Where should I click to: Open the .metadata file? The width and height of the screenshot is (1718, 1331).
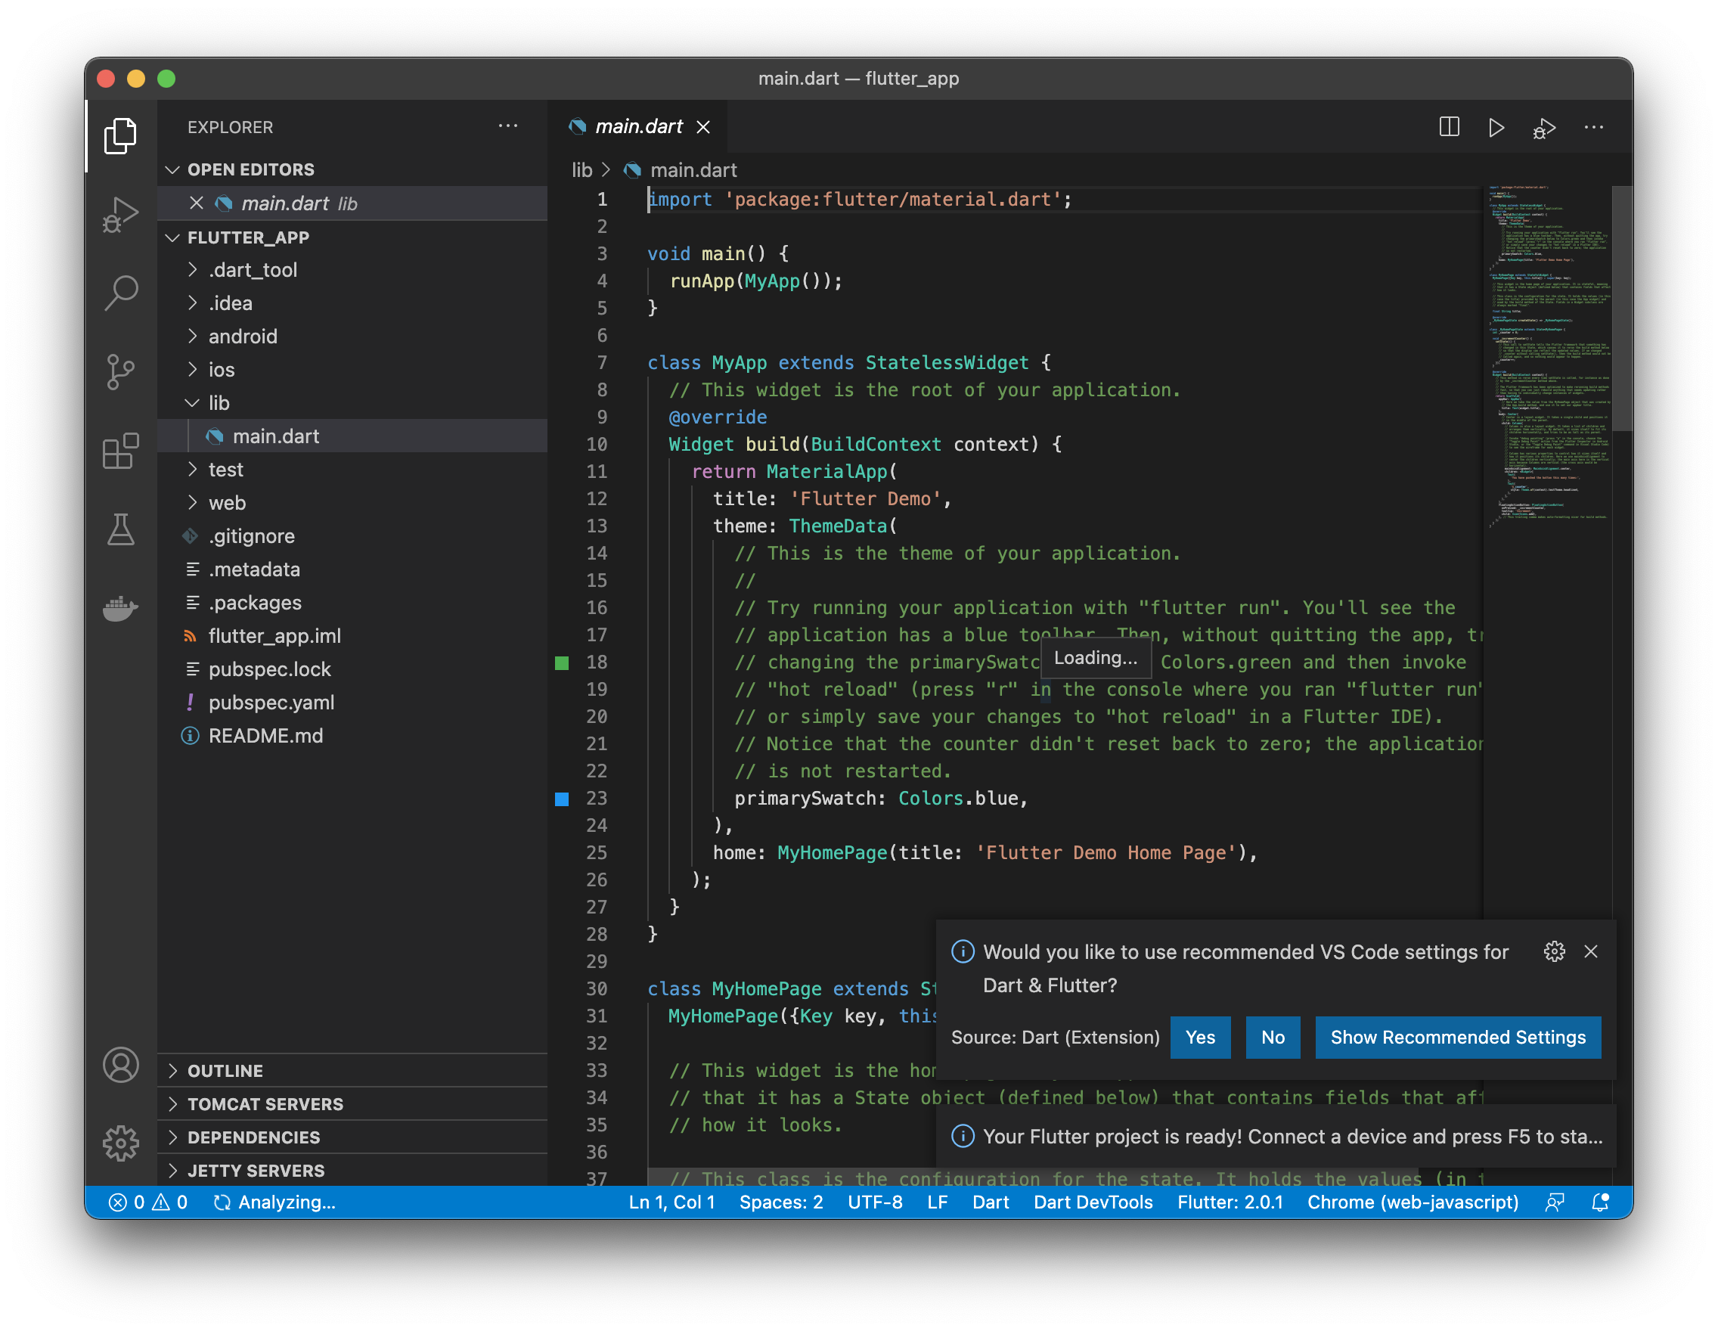352,569
